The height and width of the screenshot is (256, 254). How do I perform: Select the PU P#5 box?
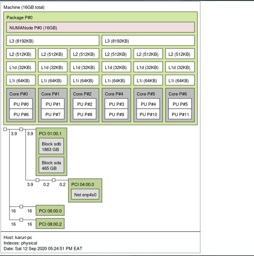pos(180,104)
